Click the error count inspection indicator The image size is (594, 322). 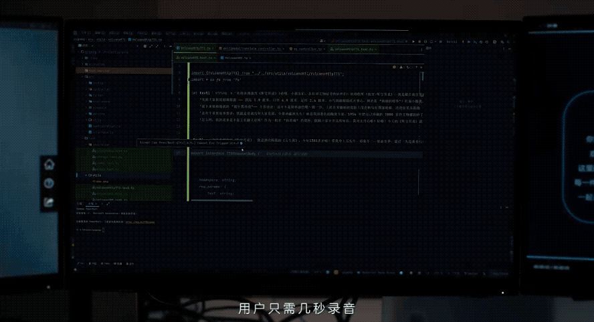click(395, 67)
